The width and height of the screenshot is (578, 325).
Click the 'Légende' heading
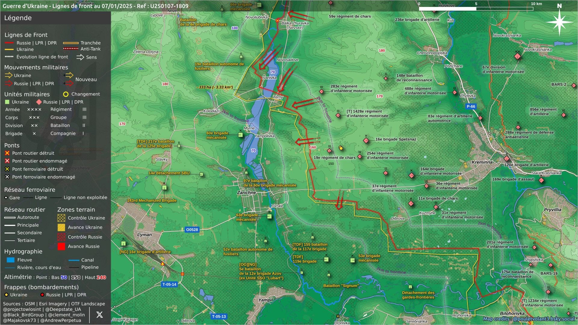click(18, 18)
